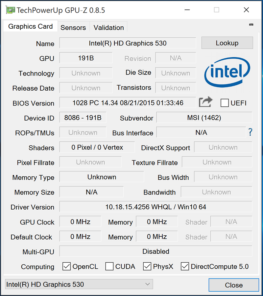This screenshot has height=296, width=263.
Task: Toggle the OpenCL checkbox
Action: click(x=66, y=266)
